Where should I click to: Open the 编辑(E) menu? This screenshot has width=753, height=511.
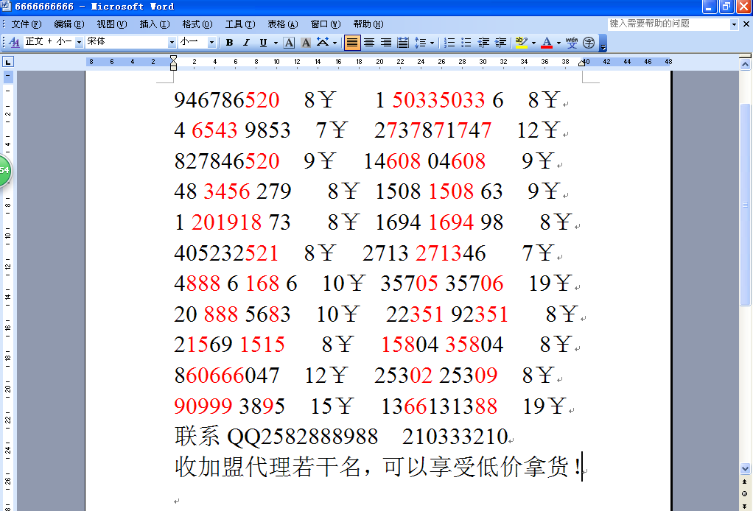pos(69,24)
